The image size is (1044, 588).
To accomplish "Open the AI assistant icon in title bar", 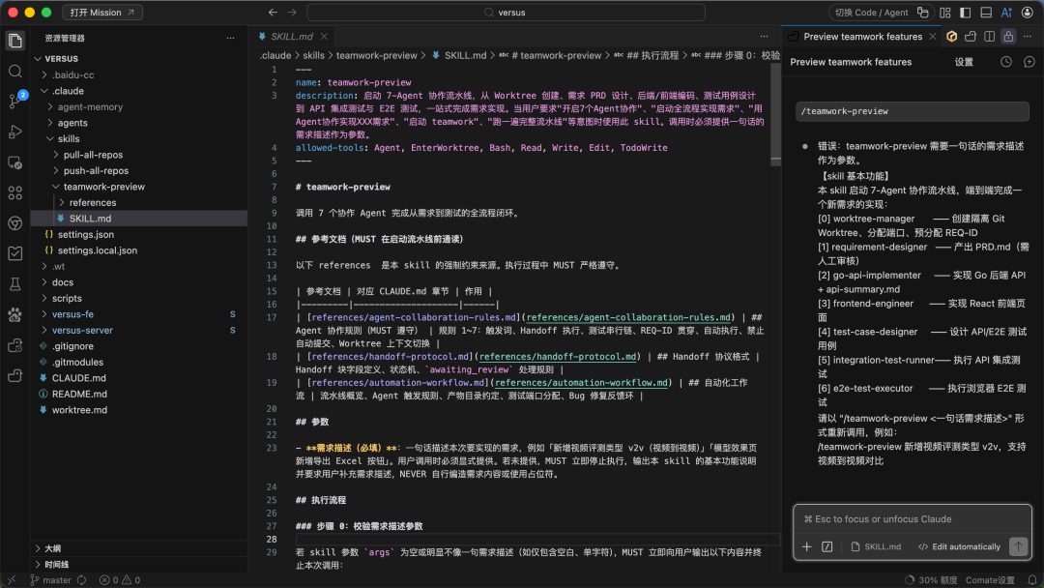I will (x=1006, y=12).
